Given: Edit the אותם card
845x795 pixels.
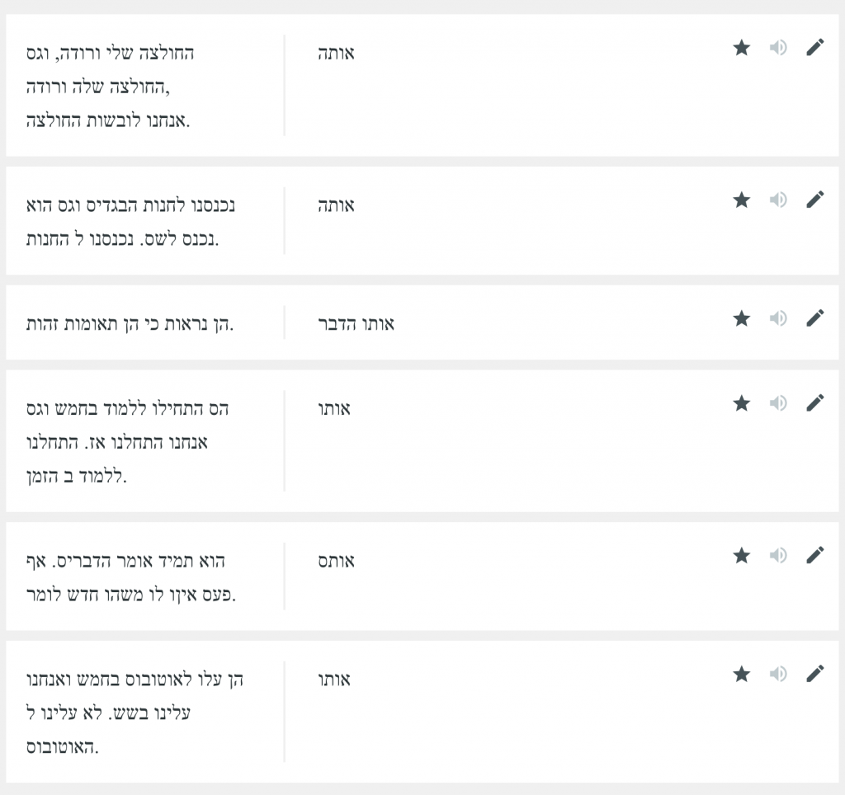Looking at the screenshot, I should [814, 555].
